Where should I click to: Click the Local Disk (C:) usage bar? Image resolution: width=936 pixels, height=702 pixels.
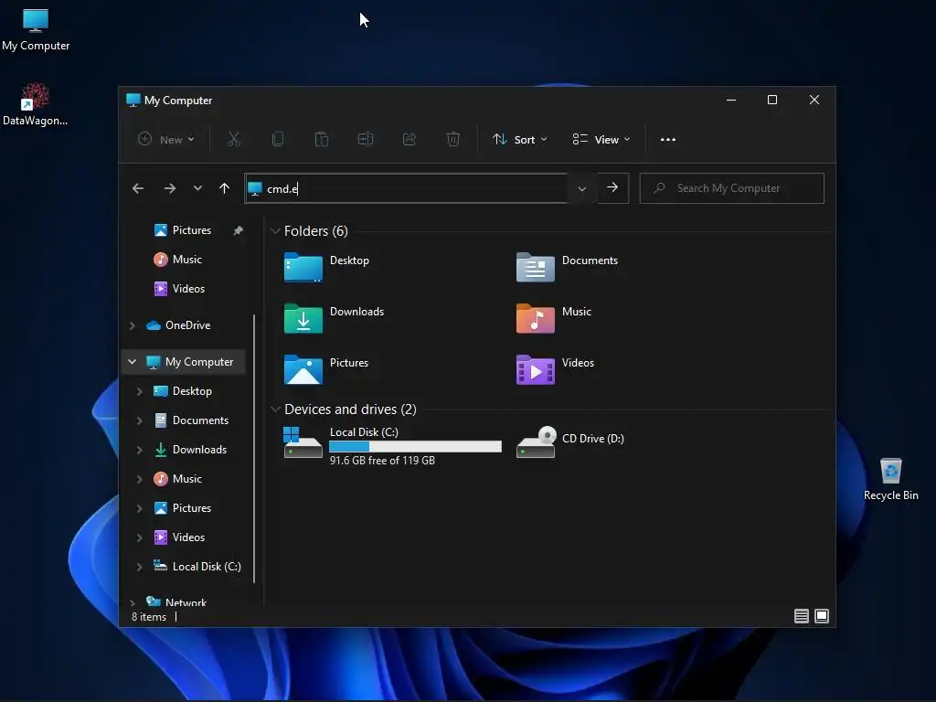pyautogui.click(x=416, y=446)
